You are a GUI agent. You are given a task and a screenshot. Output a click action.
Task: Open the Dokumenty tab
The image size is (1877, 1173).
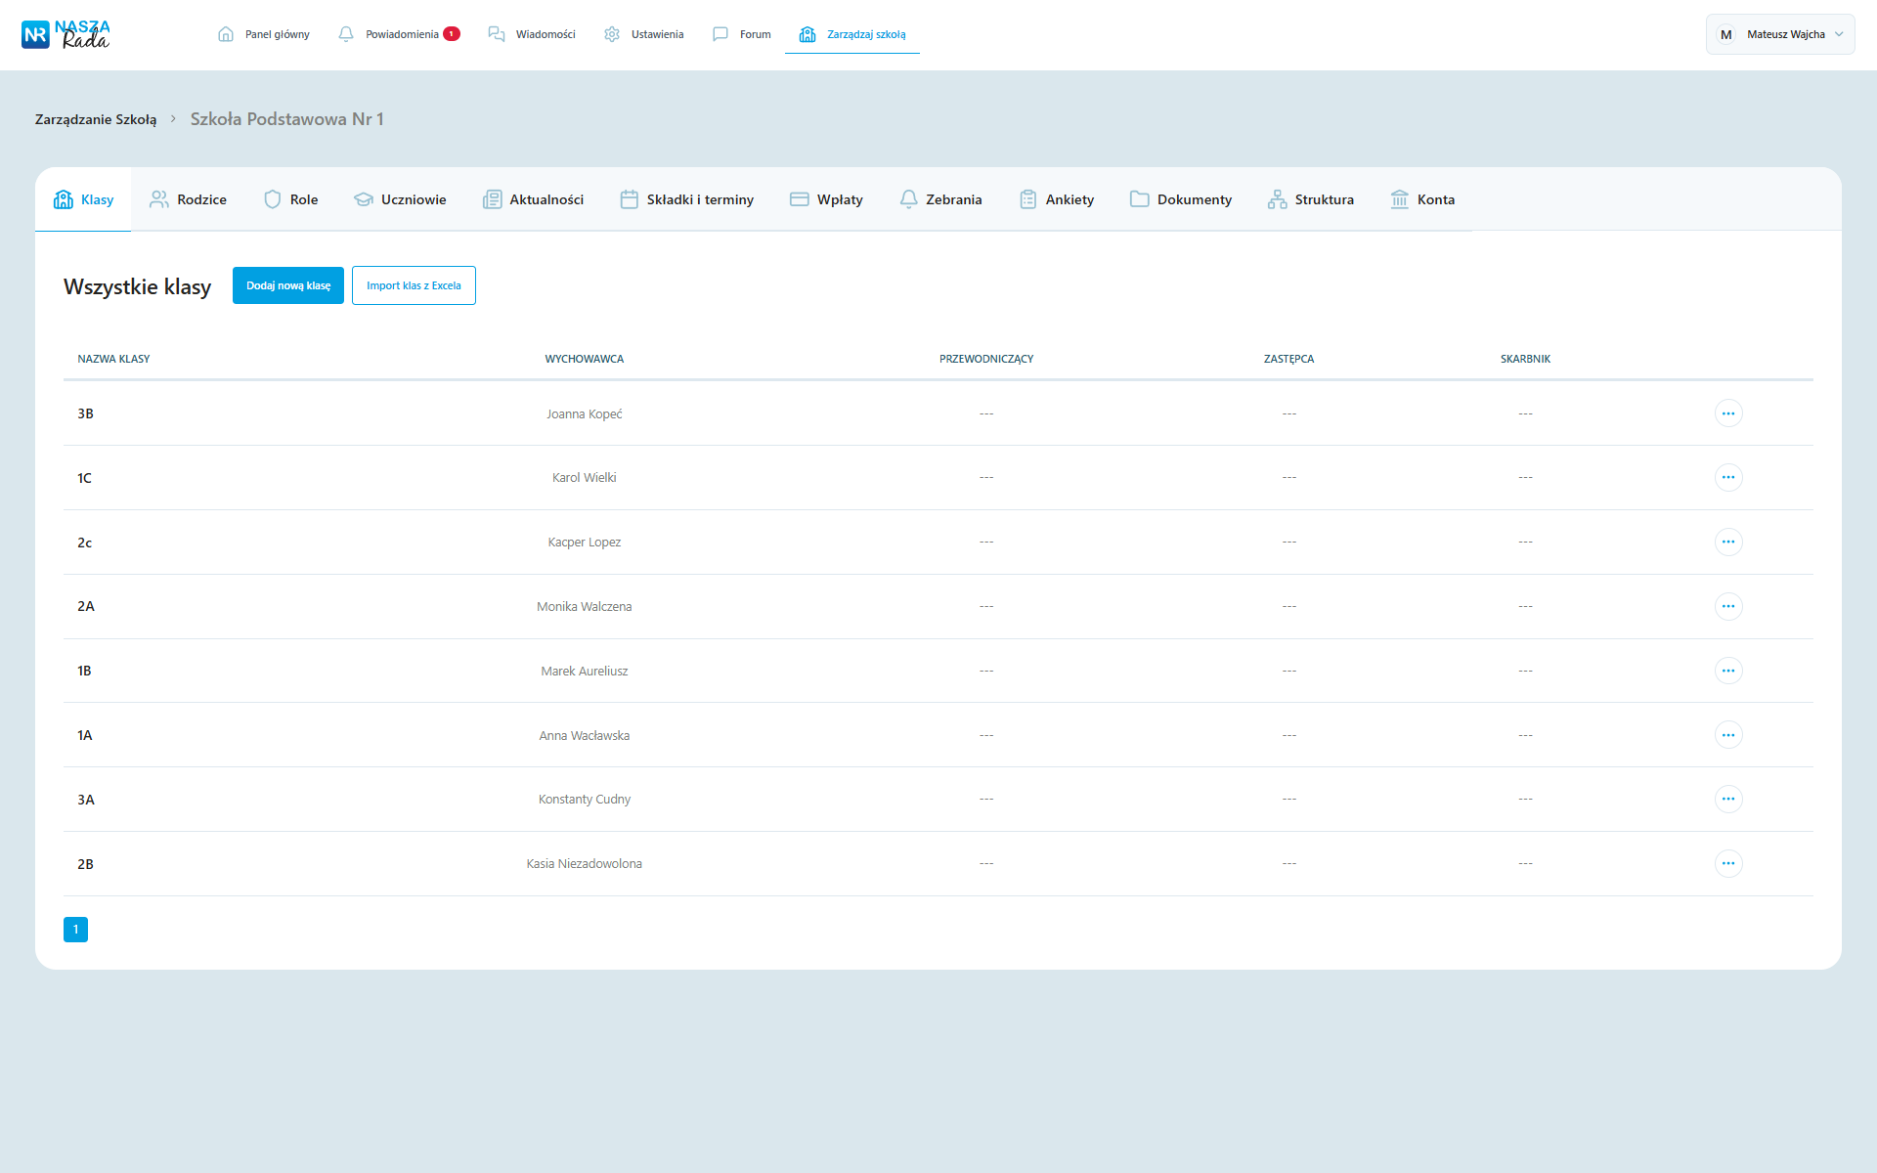coord(1181,199)
